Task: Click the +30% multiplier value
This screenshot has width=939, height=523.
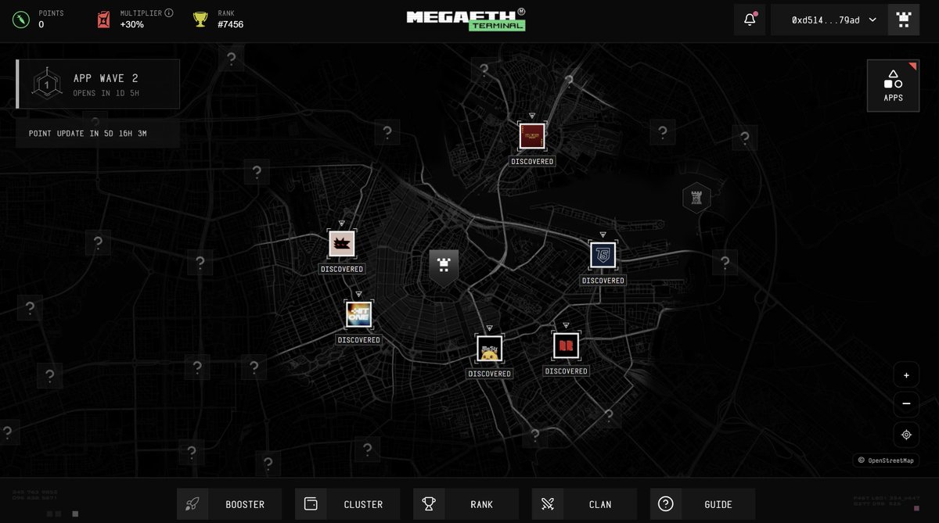Action: [133, 24]
